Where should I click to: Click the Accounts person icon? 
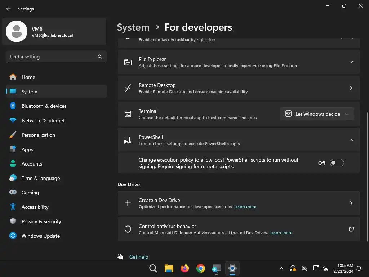coord(13,163)
